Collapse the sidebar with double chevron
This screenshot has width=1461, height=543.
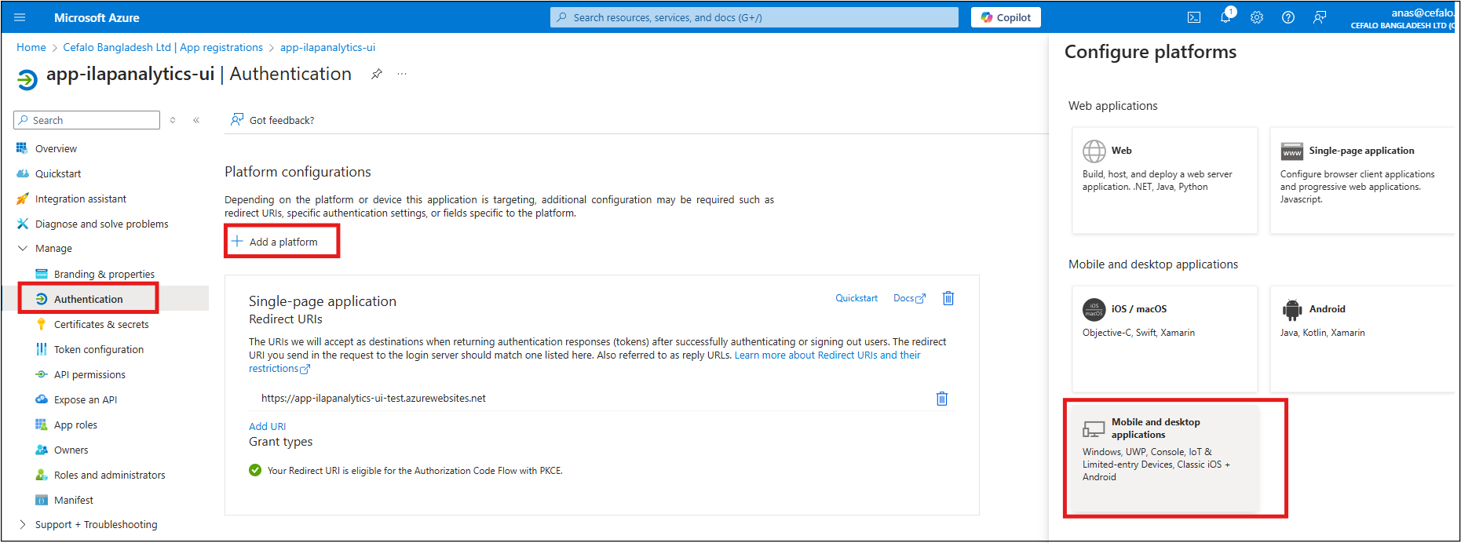click(x=196, y=120)
